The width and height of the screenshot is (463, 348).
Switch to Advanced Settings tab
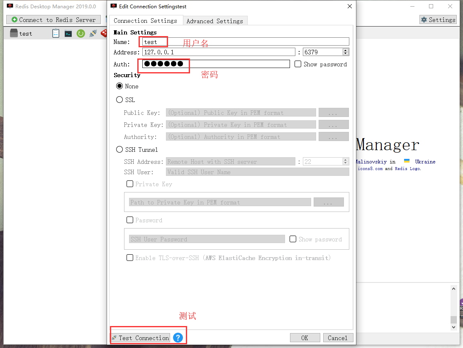click(214, 21)
